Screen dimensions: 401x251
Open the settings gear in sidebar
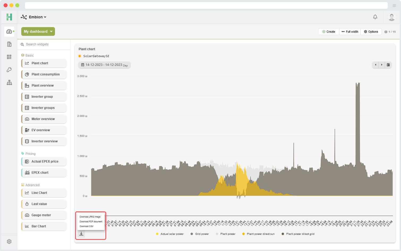click(9, 241)
